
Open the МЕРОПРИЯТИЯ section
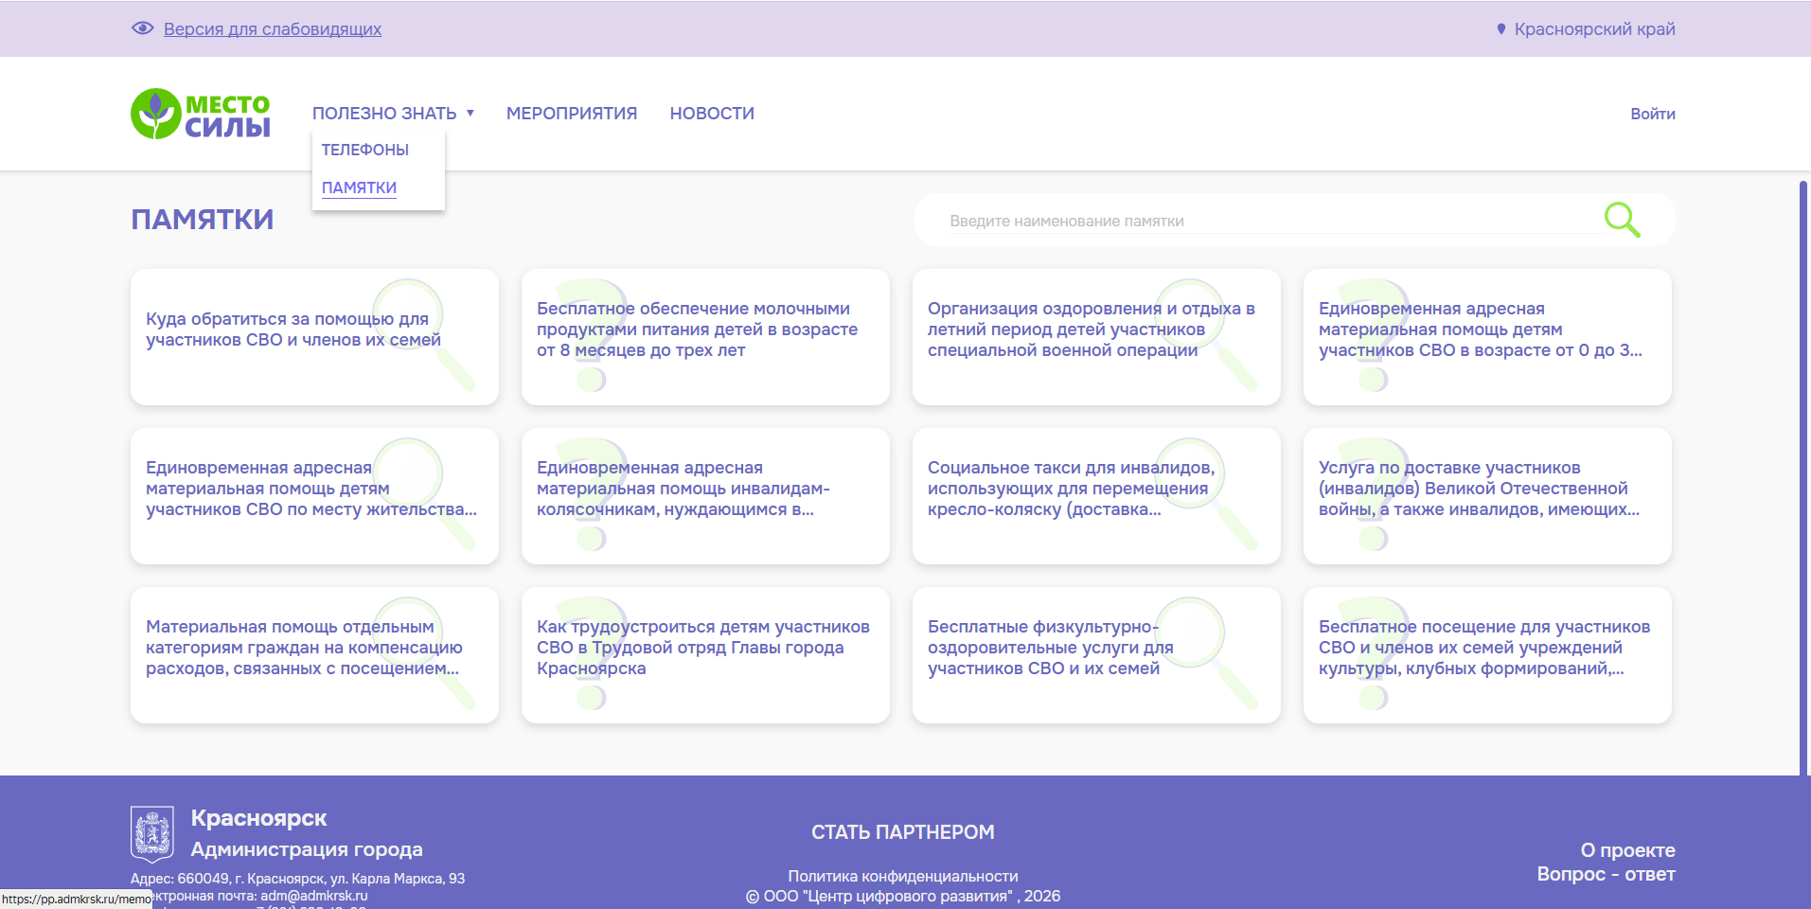(x=572, y=114)
